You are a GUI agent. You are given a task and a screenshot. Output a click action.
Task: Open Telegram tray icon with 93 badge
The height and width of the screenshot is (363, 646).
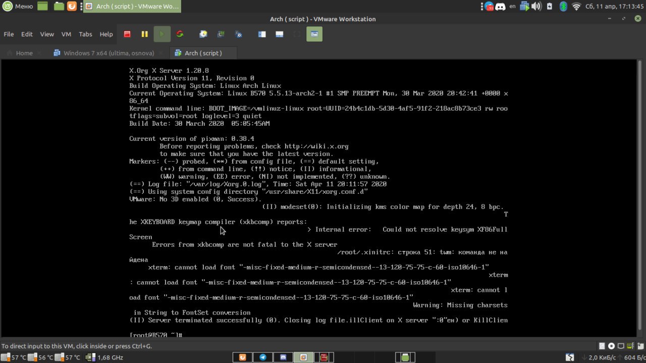click(489, 7)
